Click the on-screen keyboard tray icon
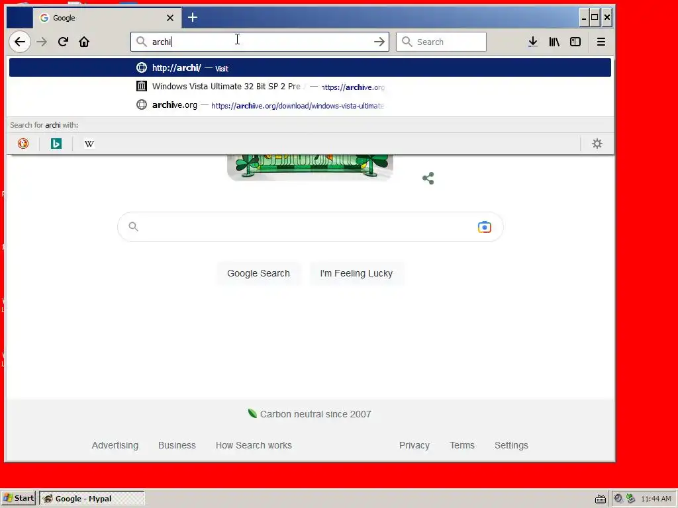 pos(600,499)
